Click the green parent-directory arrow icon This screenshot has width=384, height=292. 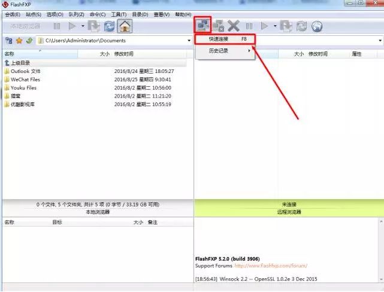29,40
